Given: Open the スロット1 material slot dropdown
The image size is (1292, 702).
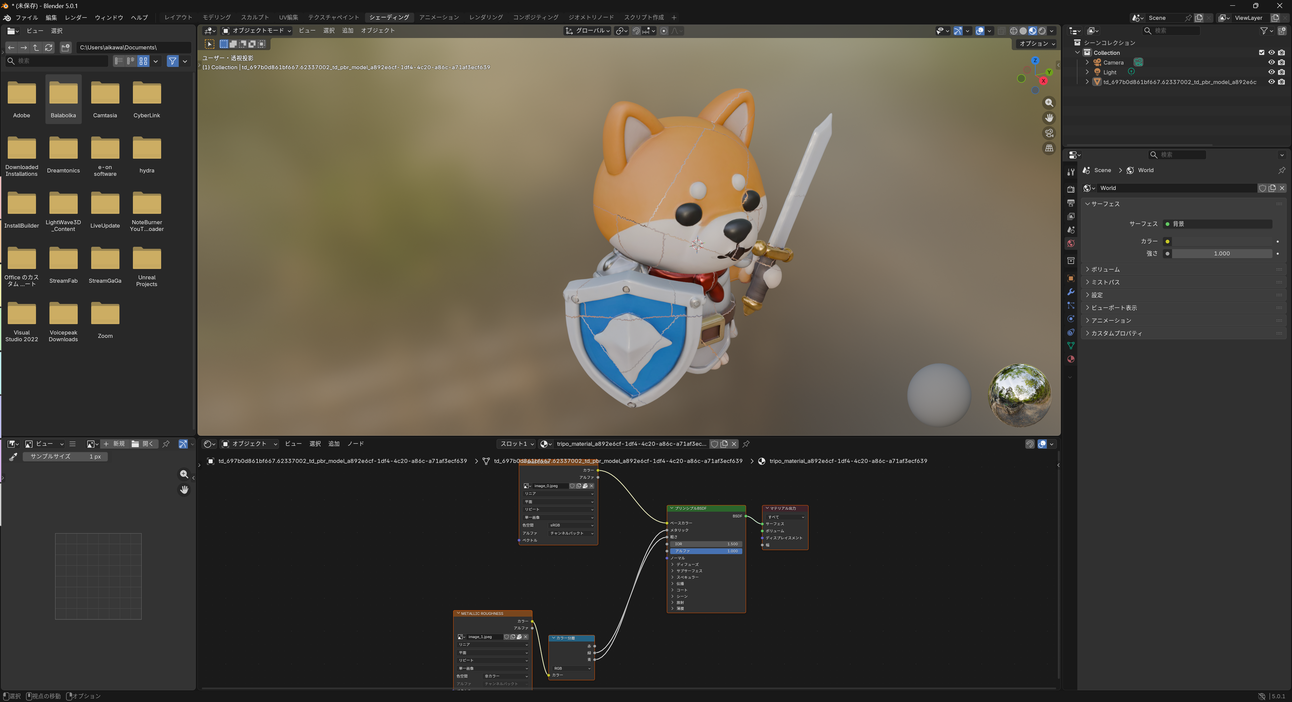Looking at the screenshot, I should [516, 444].
